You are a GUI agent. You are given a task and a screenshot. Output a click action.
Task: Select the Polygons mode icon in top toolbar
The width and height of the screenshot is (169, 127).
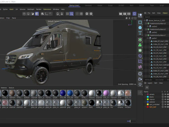32,14
